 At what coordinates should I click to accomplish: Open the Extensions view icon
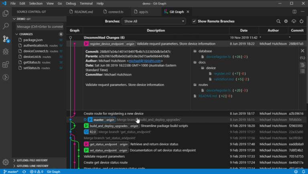tap(6, 65)
